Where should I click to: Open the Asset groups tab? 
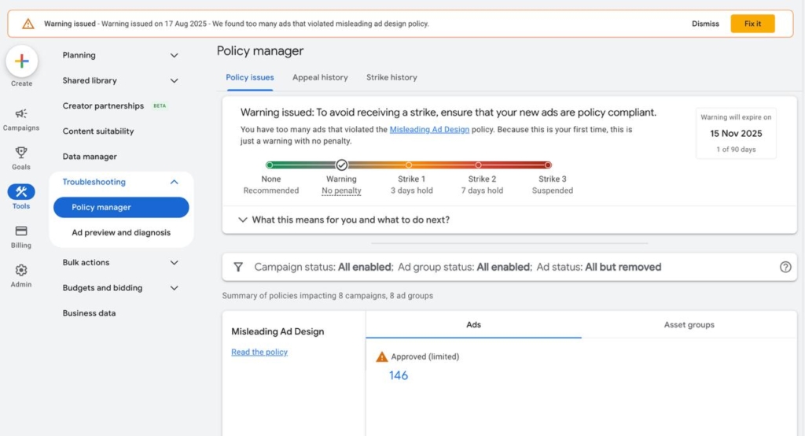point(689,324)
